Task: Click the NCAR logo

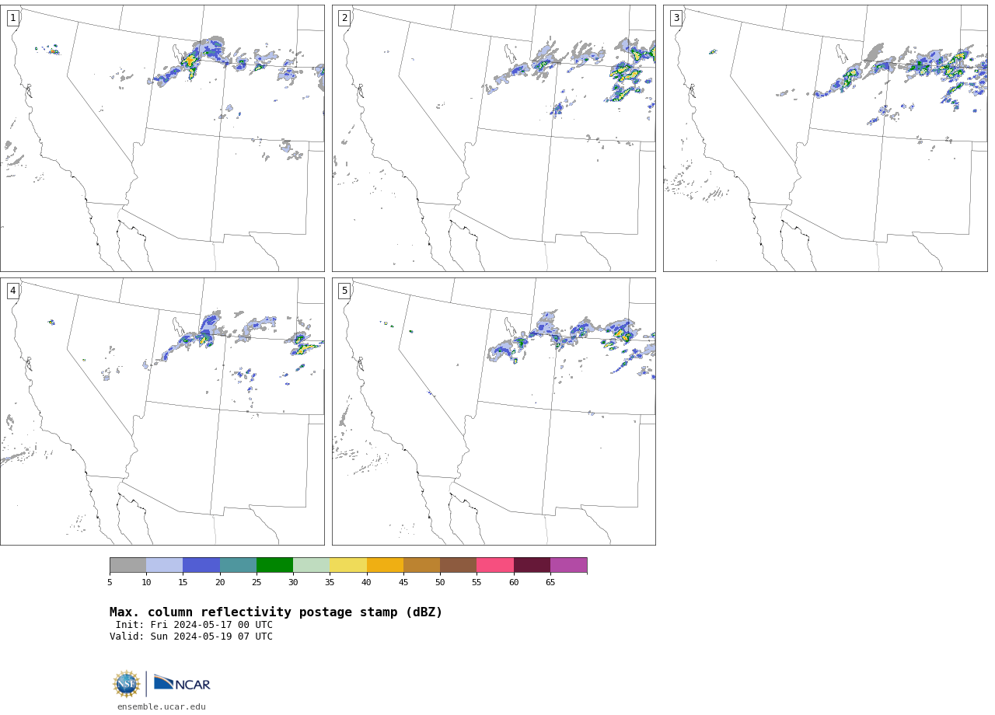Action: [182, 683]
